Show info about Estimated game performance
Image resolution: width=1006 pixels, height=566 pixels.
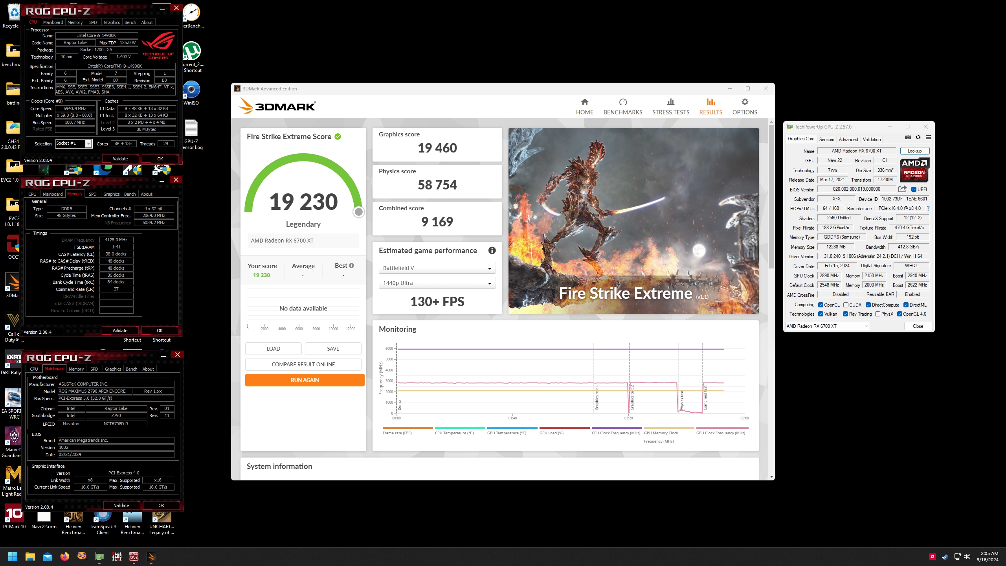pyautogui.click(x=492, y=250)
